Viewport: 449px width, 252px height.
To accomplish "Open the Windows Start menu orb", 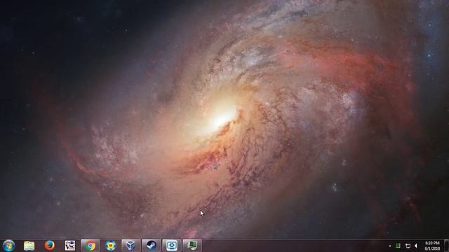I will click(8, 246).
